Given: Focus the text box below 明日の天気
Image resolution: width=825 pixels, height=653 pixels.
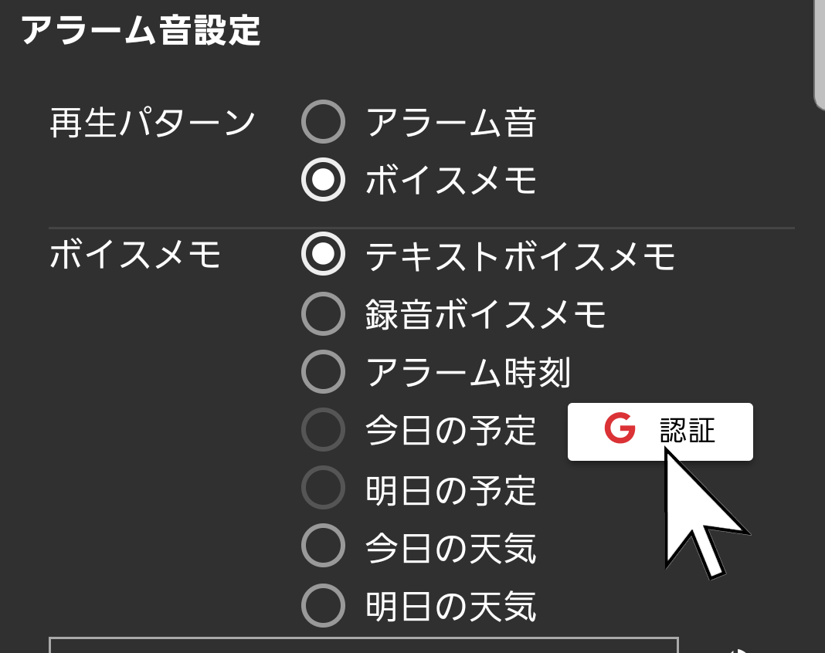Looking at the screenshot, I should 363,645.
